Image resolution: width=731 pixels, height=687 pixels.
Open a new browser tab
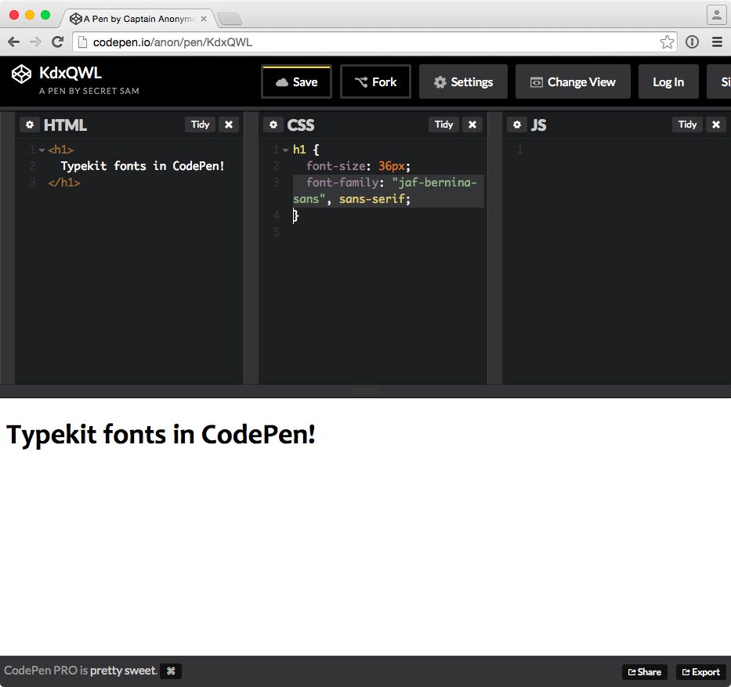pos(230,19)
